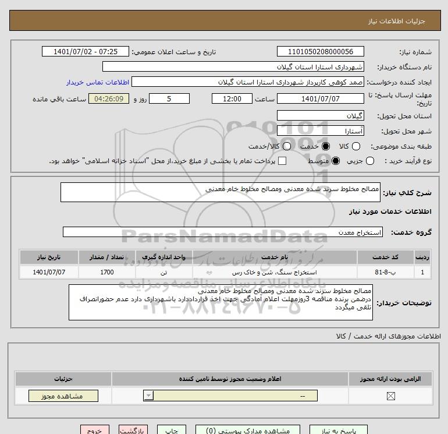Select the کالا/خدمت radio button
The width and height of the screenshot is (448, 434).
pyautogui.click(x=287, y=146)
